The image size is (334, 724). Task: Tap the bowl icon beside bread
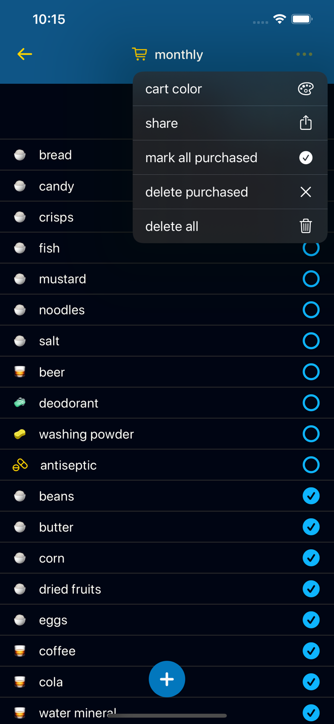[20, 155]
